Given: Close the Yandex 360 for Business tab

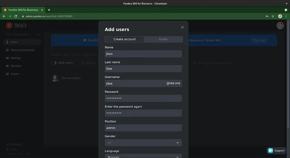Looking at the screenshot, I should (x=42, y=10).
